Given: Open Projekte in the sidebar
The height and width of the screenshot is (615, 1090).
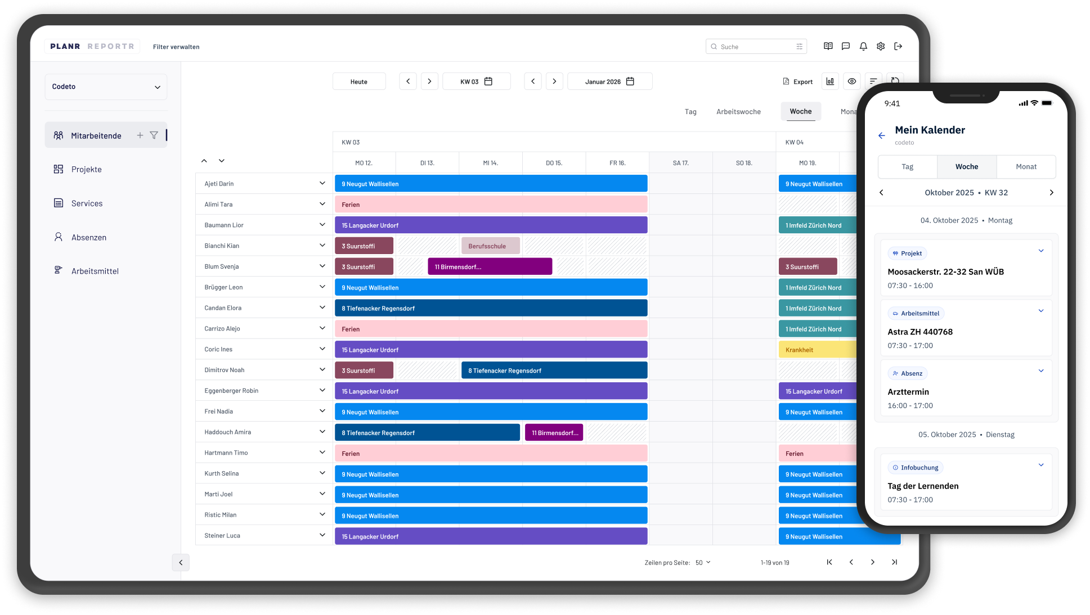Looking at the screenshot, I should point(86,170).
